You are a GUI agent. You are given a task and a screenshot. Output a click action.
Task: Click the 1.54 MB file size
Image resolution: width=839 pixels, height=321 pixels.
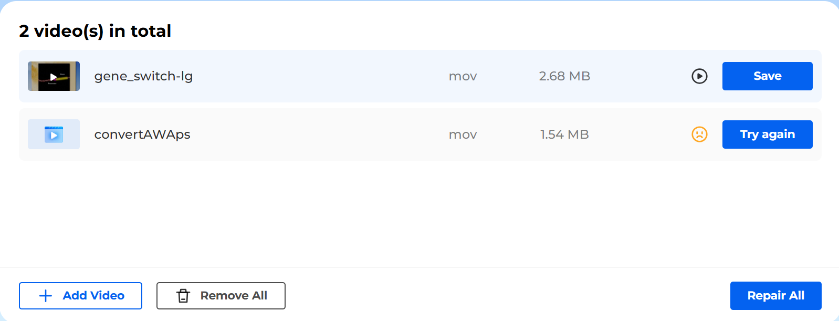click(564, 134)
